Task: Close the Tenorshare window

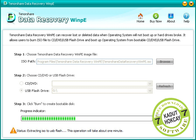Action: tap(191, 4)
